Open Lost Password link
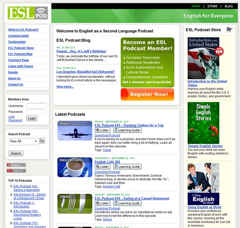The width and height of the screenshot is (240, 228). tap(15, 118)
